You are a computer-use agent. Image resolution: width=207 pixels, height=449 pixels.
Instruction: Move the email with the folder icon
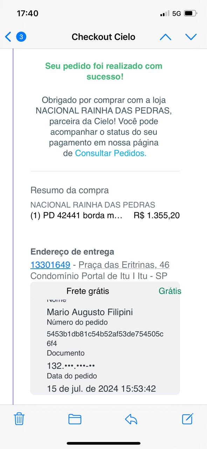coord(75,419)
